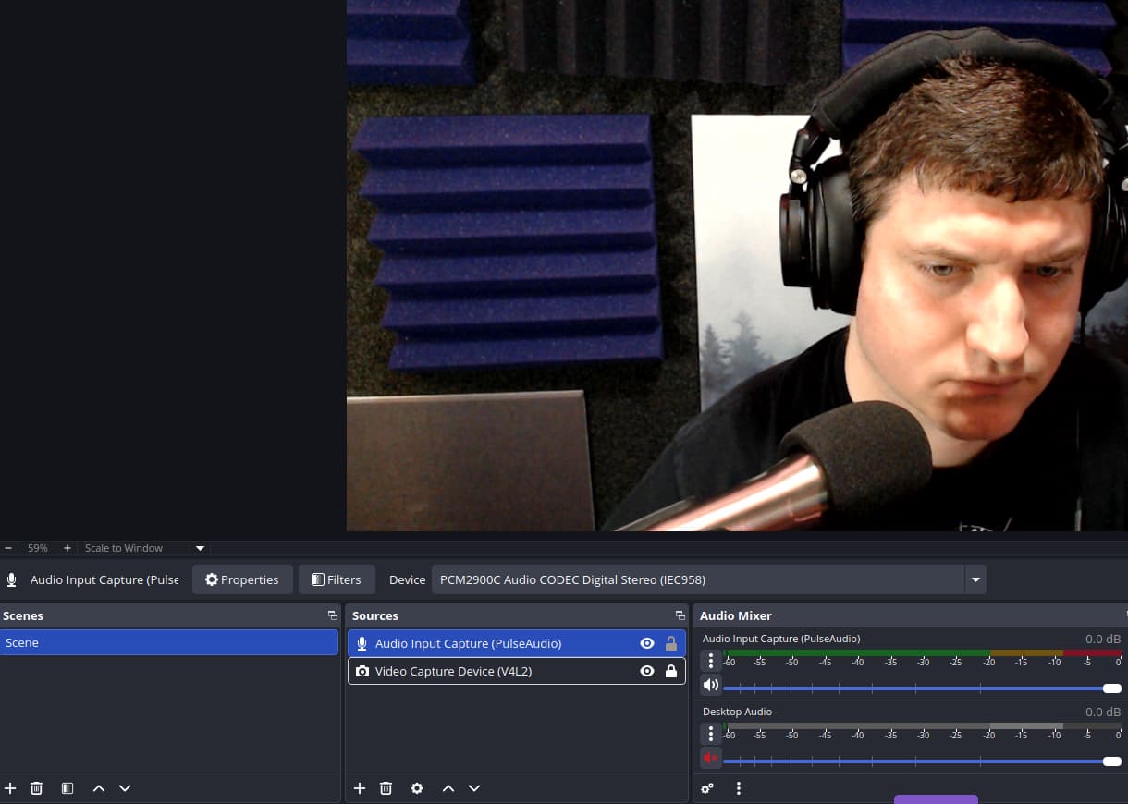1128x804 pixels.
Task: Open scene filters icon in Scenes panel
Action: [x=67, y=788]
